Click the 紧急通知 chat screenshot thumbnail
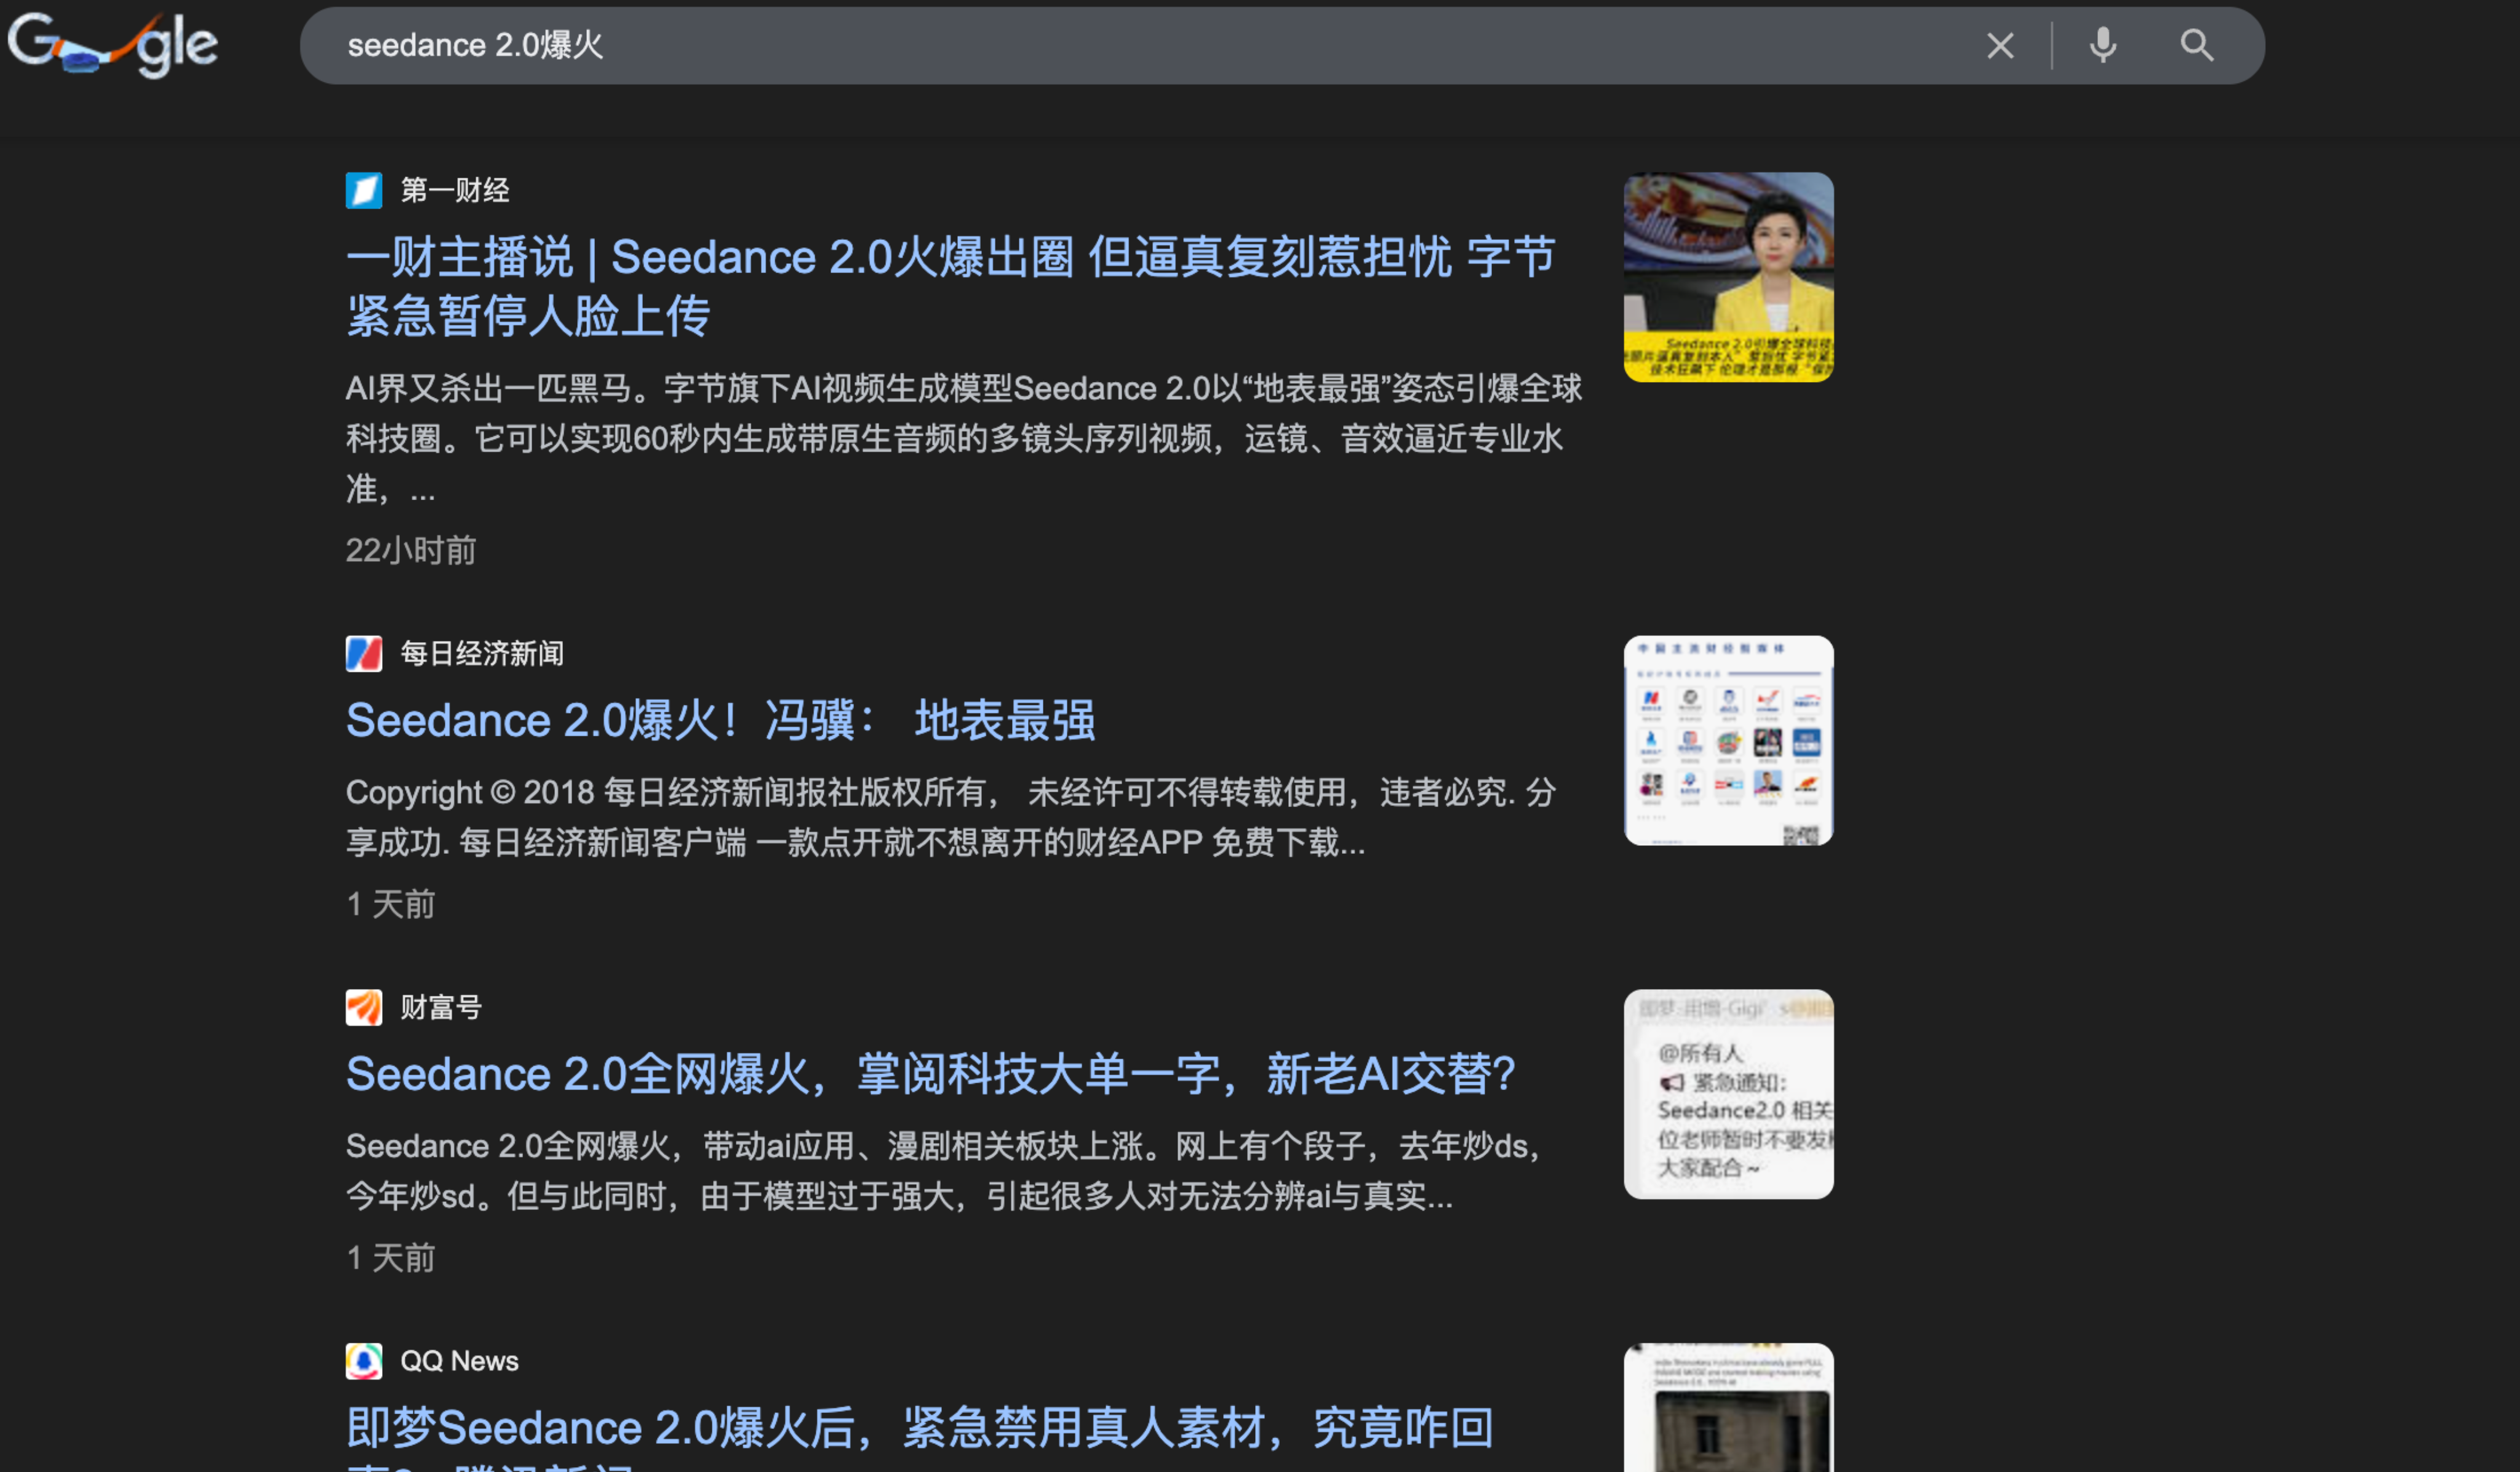 point(1728,1094)
